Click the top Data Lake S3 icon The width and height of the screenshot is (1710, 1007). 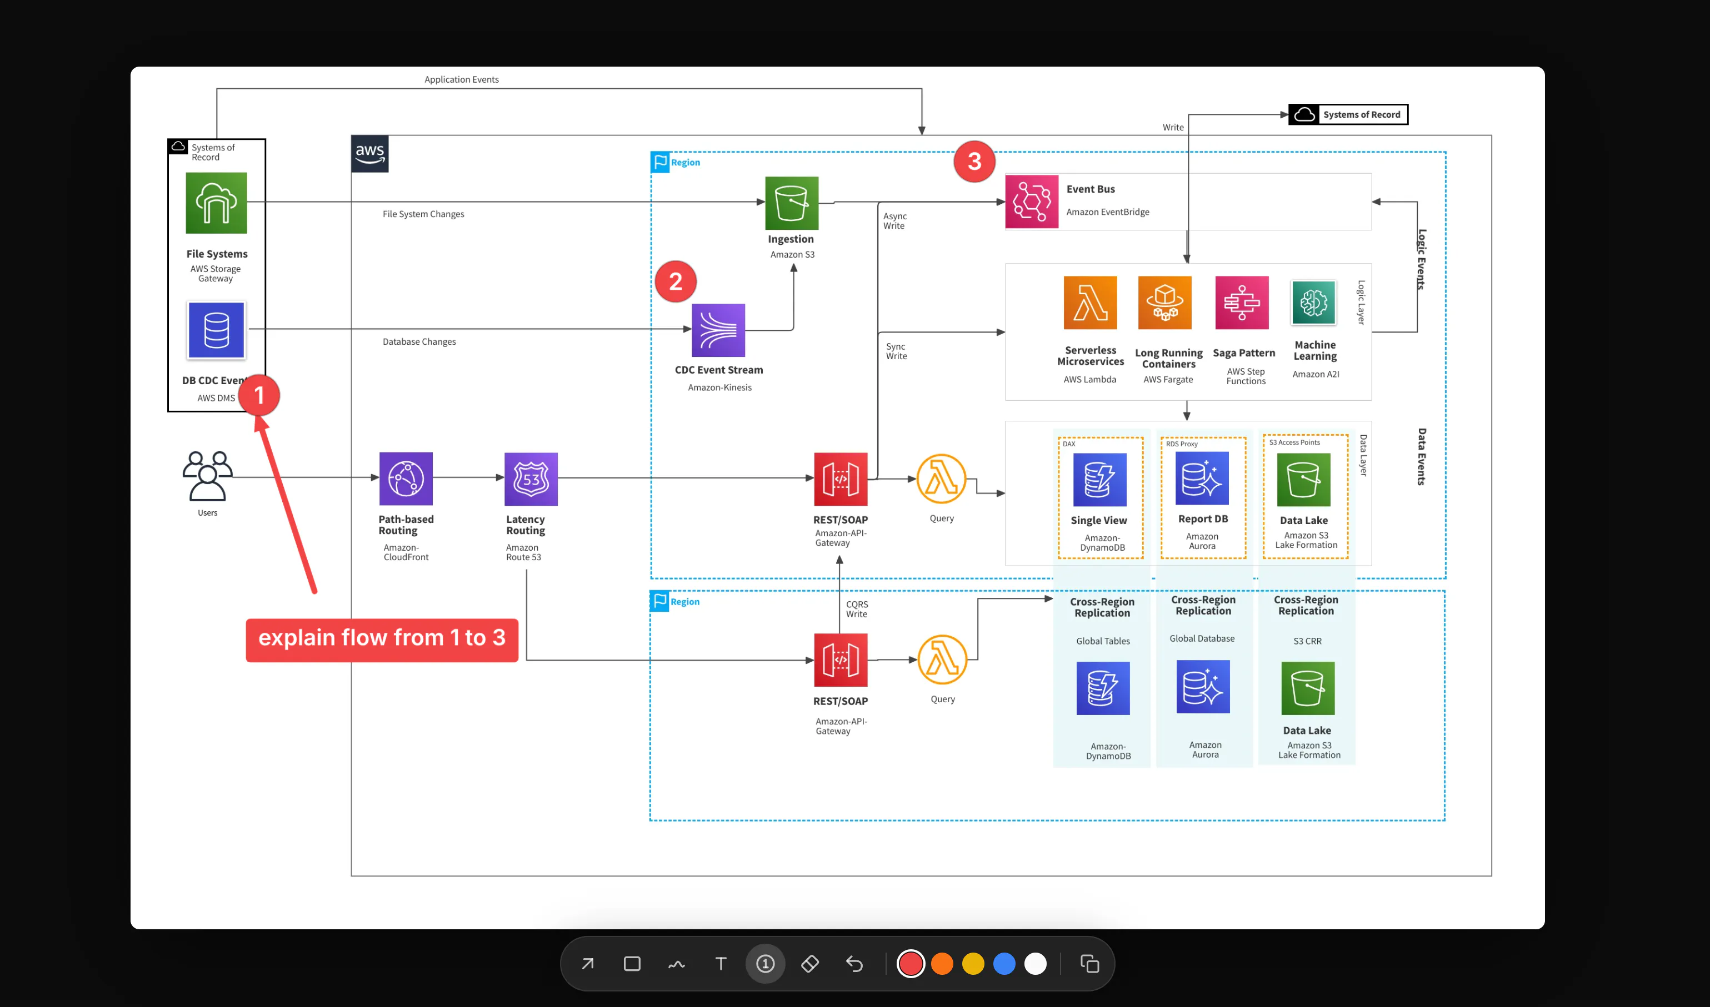[x=1304, y=480]
